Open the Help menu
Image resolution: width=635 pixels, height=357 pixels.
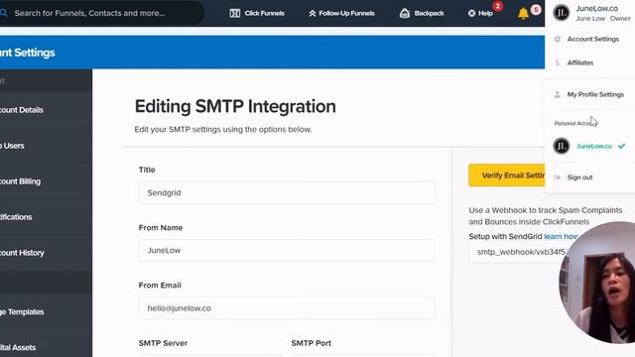pos(480,13)
